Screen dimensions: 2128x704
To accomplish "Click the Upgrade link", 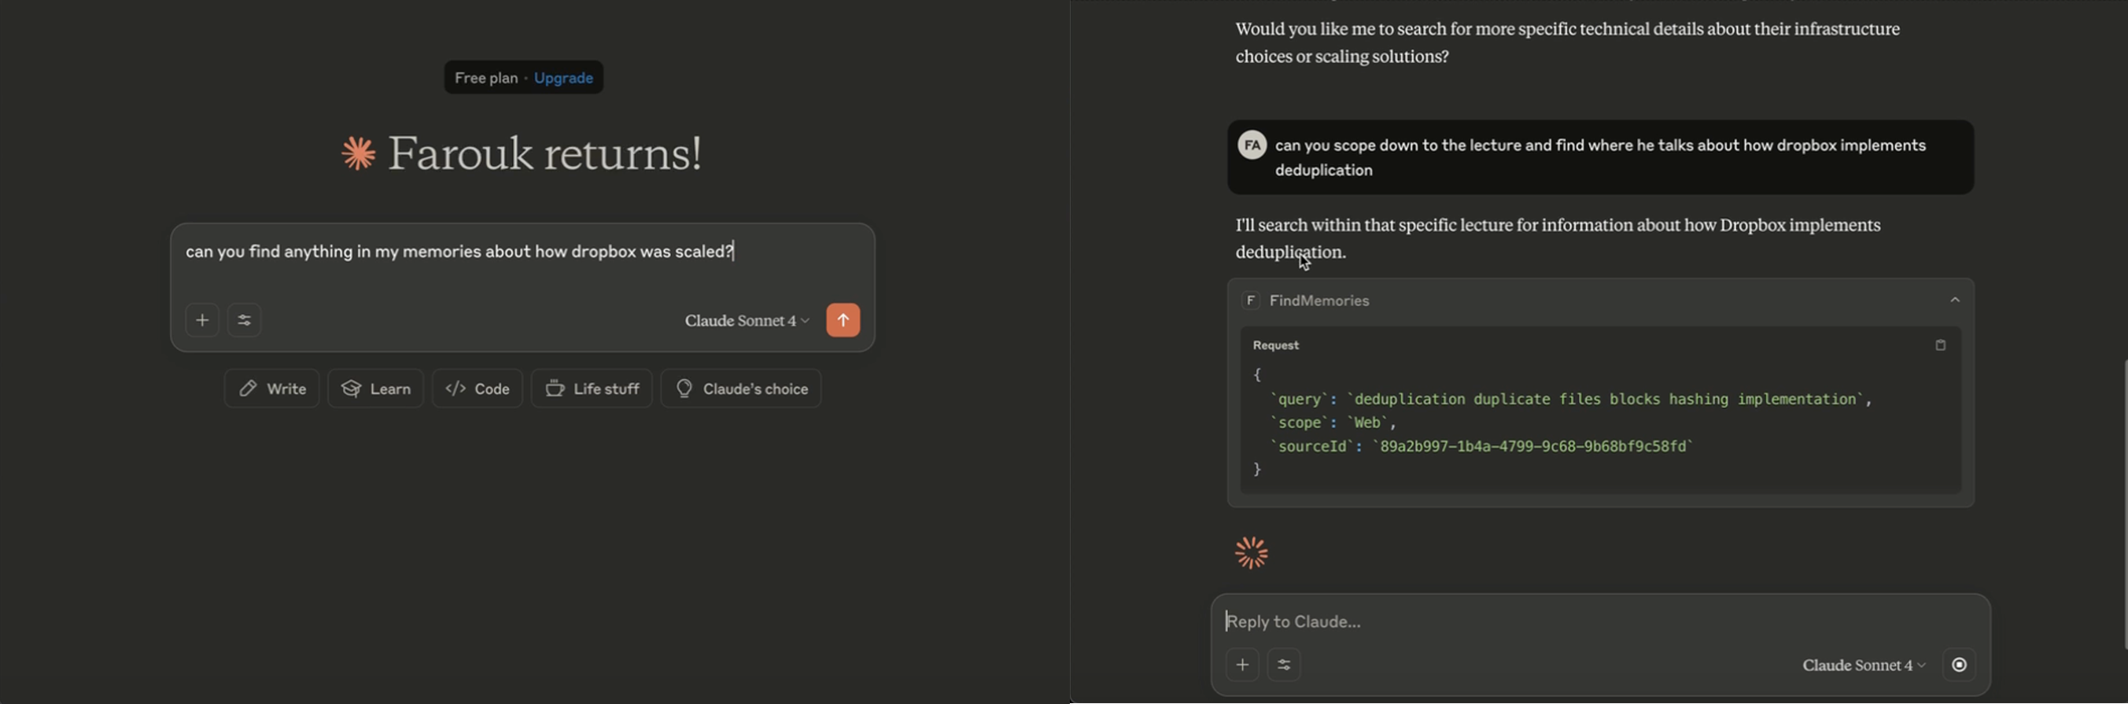I will coord(563,78).
